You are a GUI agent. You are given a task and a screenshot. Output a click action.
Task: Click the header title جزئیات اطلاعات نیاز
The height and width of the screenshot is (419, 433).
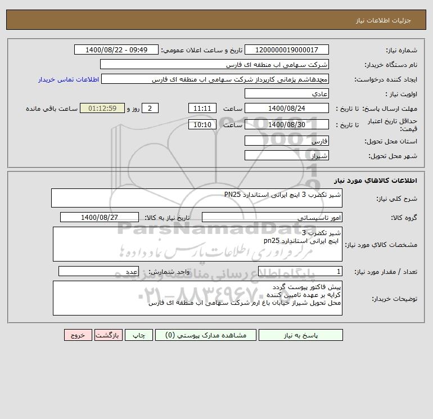coord(384,20)
